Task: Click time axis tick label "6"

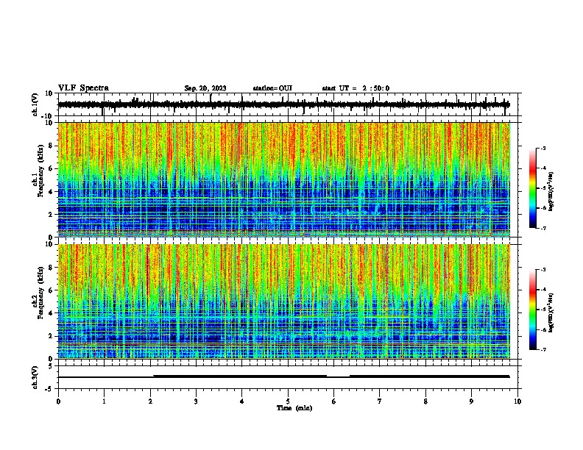Action: [334, 401]
